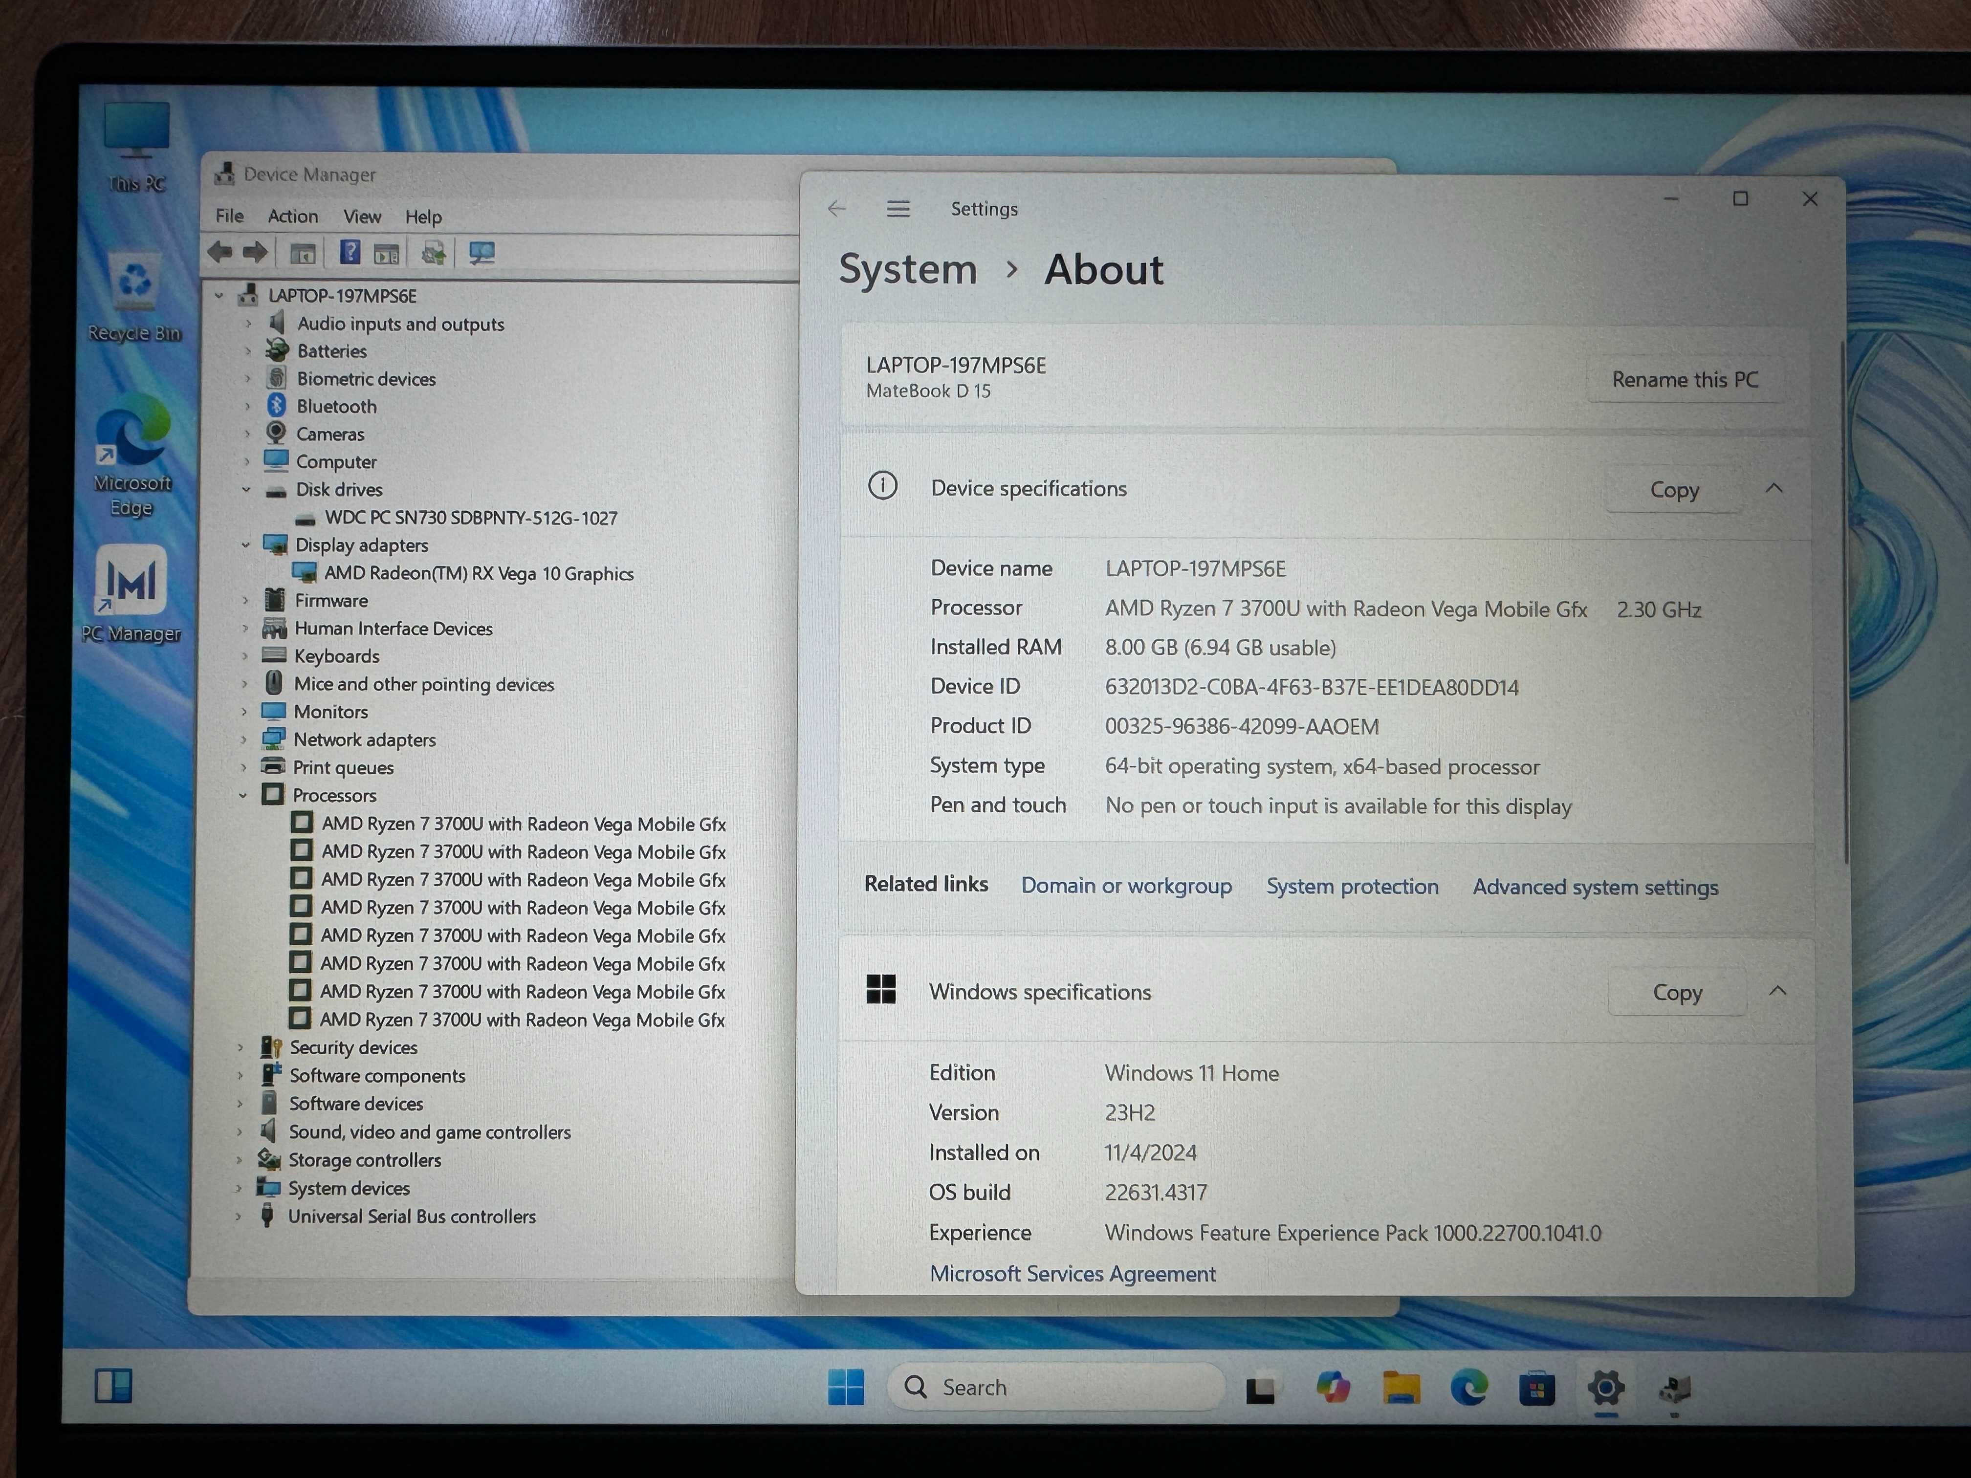Select AMD Radeon(TM) RX Vega 10 Graphics
This screenshot has width=1971, height=1478.
coord(479,574)
